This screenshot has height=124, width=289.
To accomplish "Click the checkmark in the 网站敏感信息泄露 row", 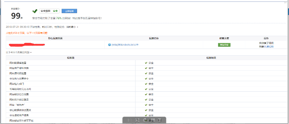I will [x=146, y=95].
